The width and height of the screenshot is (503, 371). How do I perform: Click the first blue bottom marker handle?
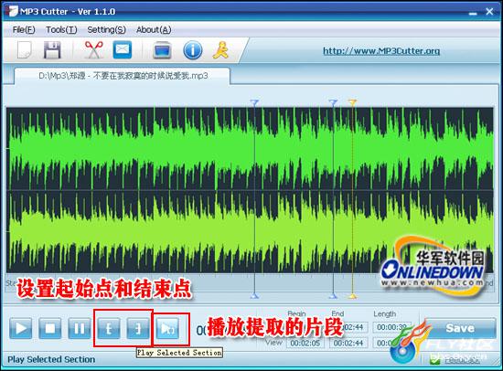pyautogui.click(x=254, y=296)
